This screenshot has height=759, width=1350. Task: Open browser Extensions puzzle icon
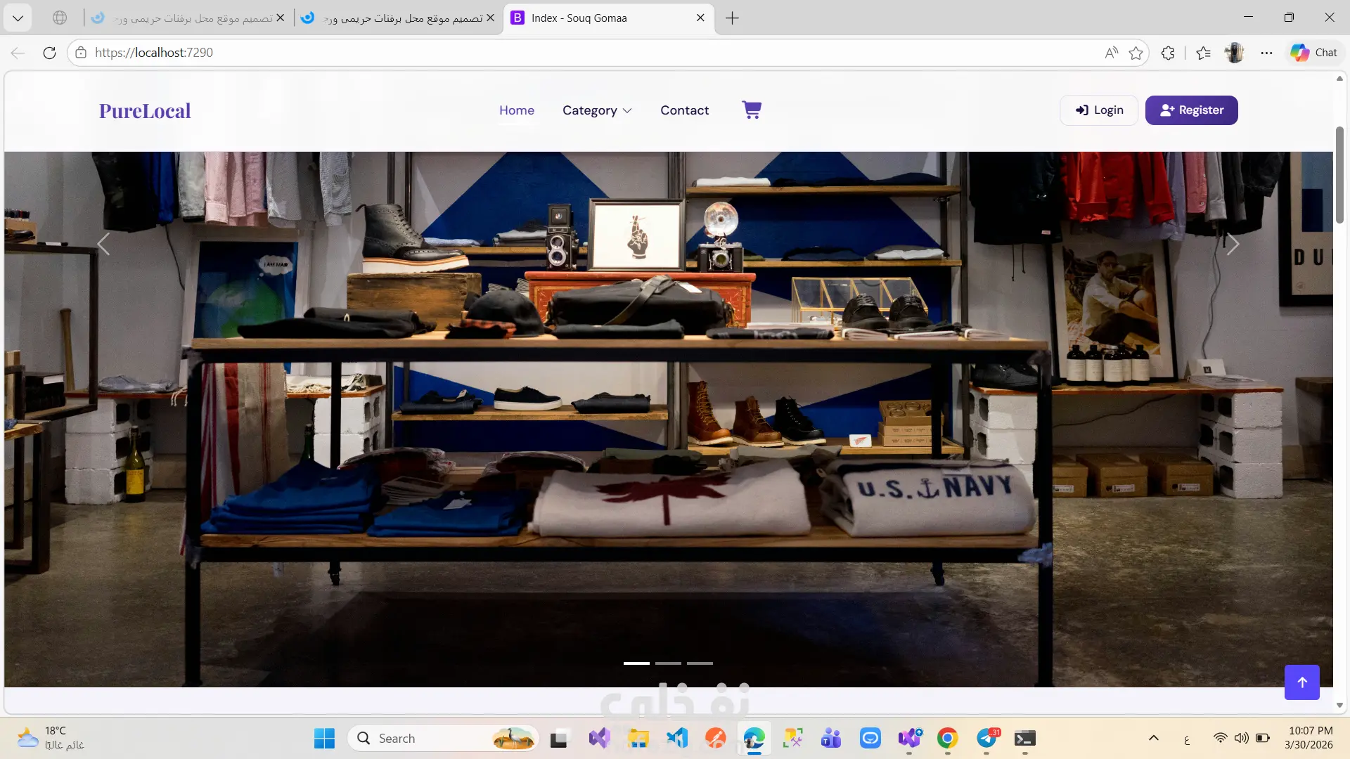tap(1168, 53)
